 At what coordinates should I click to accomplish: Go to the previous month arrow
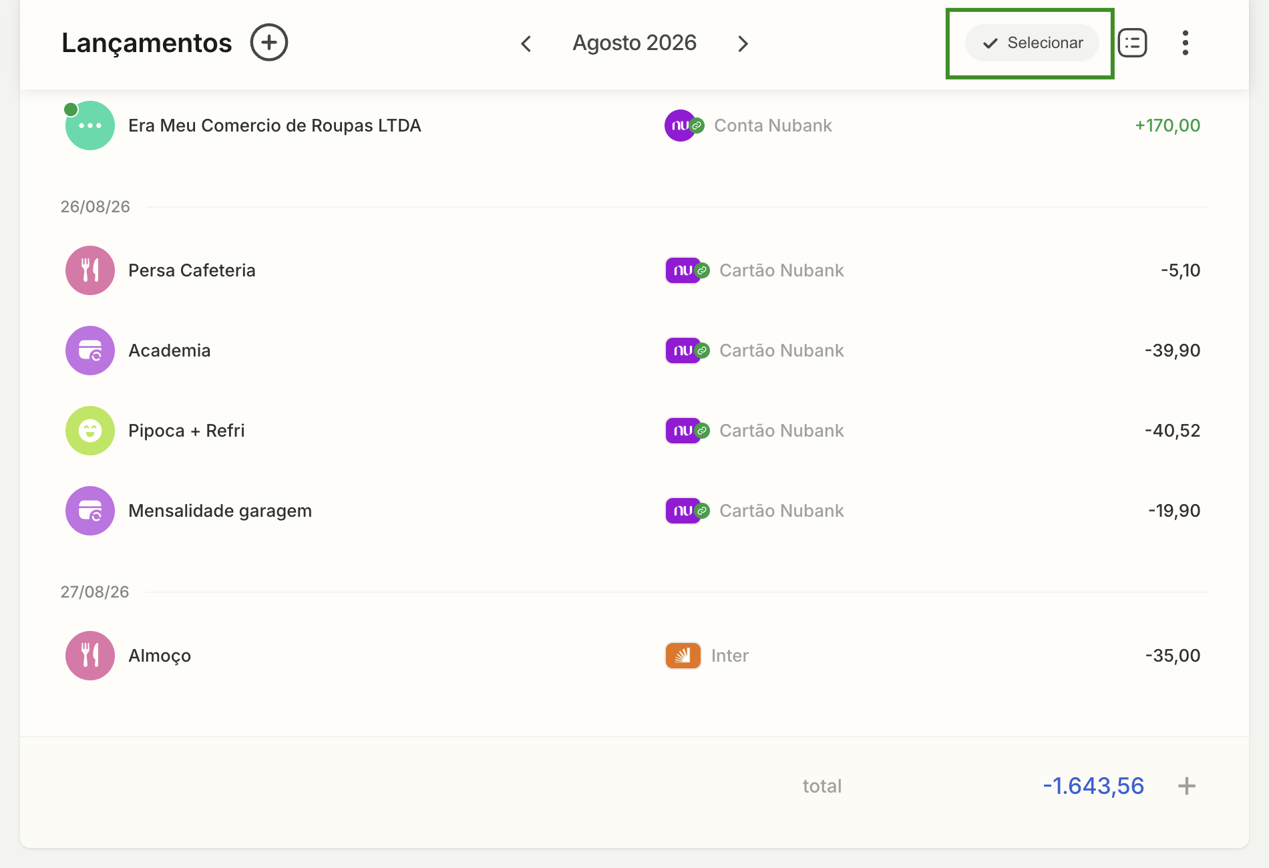pos(526,44)
